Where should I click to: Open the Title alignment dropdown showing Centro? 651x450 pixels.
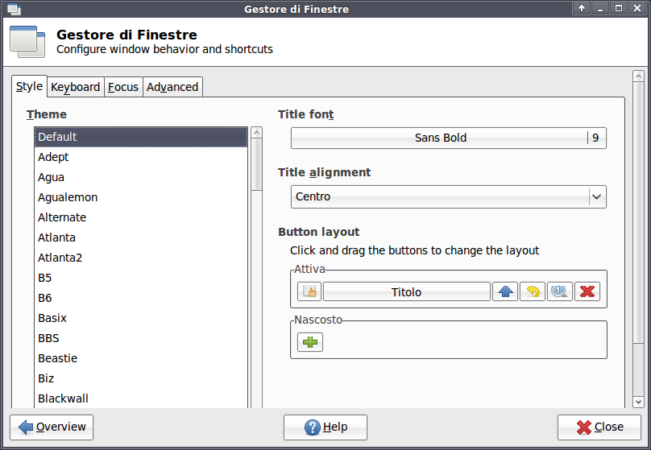[x=448, y=196]
